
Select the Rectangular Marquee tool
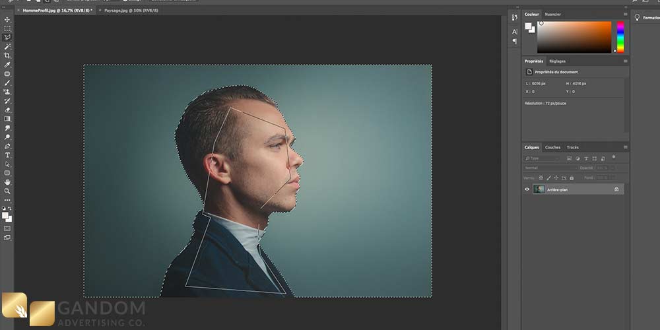pyautogui.click(x=7, y=28)
